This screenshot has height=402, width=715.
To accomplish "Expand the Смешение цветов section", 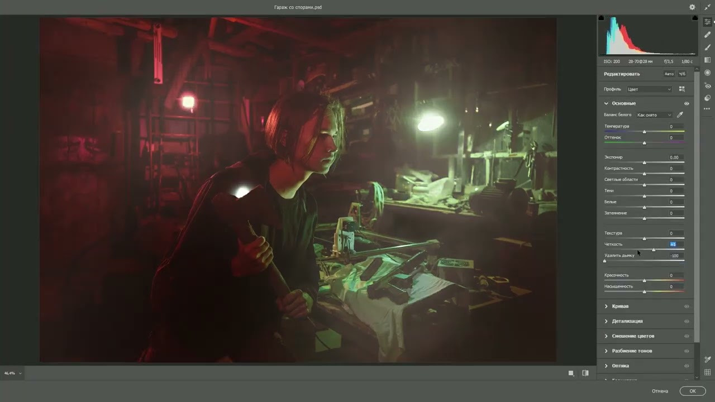I will click(x=633, y=336).
